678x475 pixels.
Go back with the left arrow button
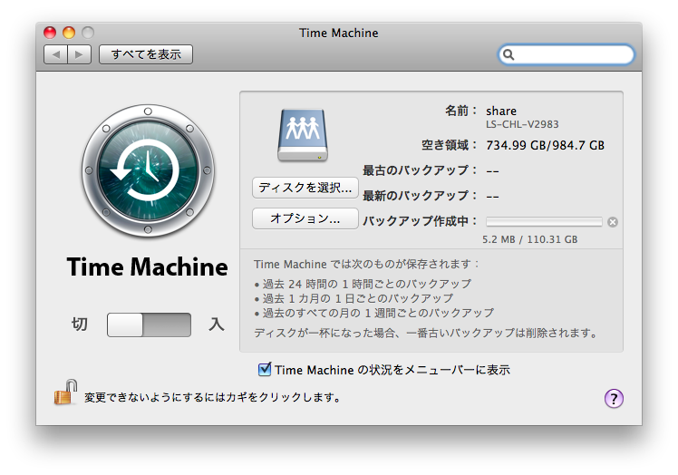click(56, 54)
